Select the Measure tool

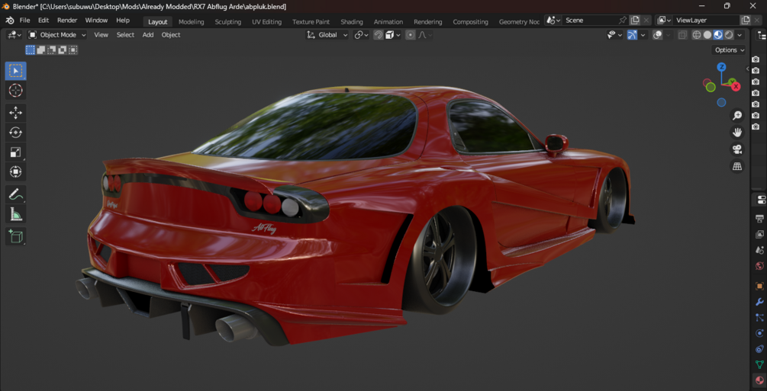16,214
